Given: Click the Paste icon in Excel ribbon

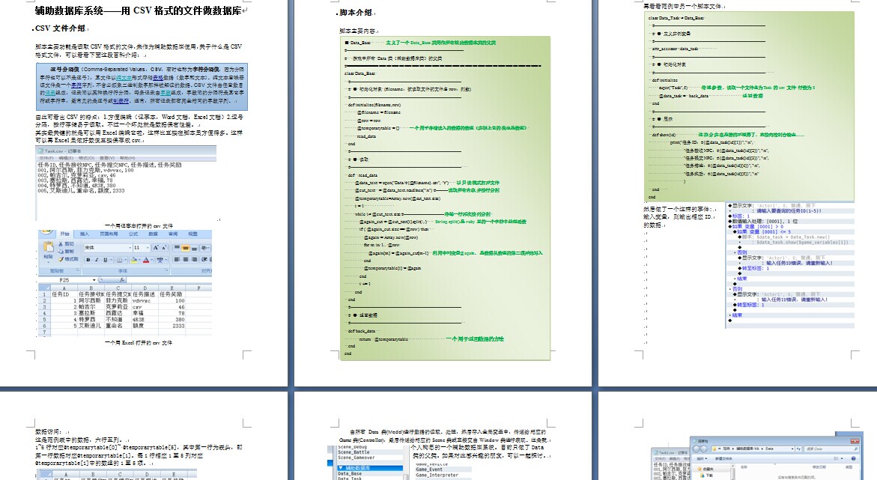Looking at the screenshot, I should (x=49, y=246).
